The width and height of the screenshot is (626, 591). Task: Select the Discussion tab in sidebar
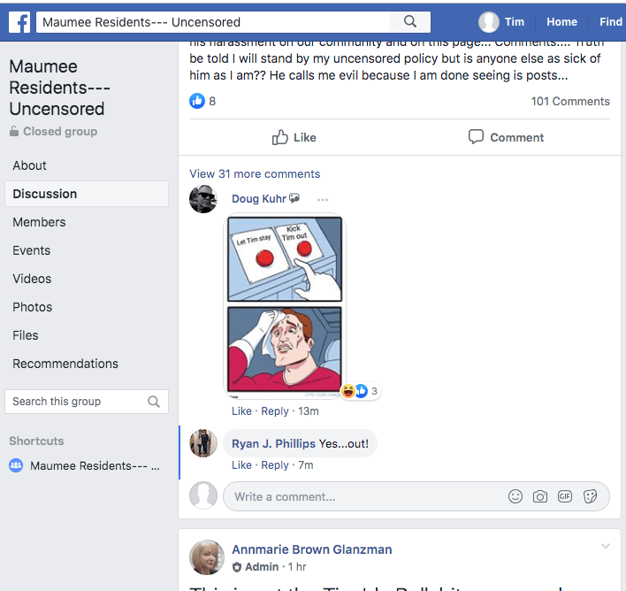click(45, 194)
